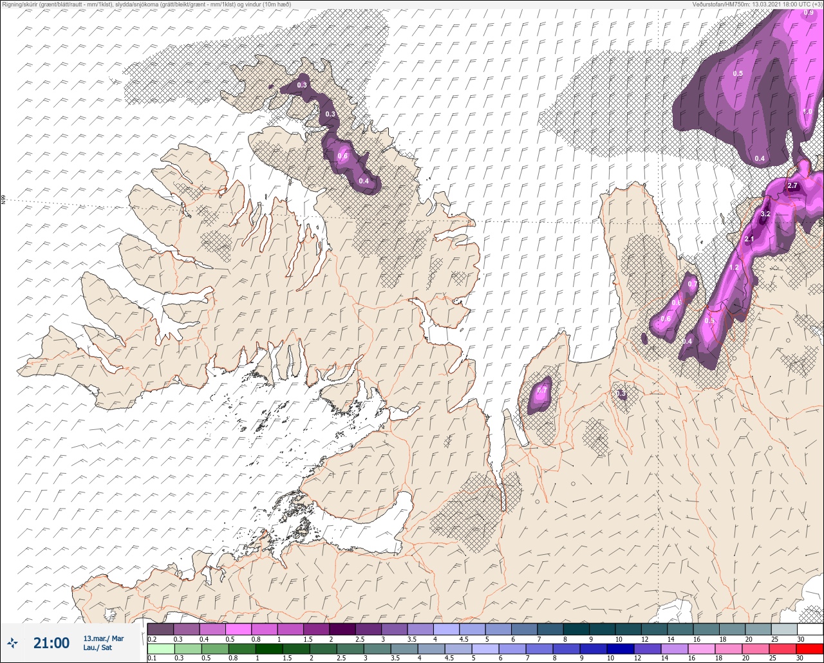Click the 'Lau./ Sat' weekday text
Viewport: 824px width, 663px height.
pyautogui.click(x=97, y=647)
